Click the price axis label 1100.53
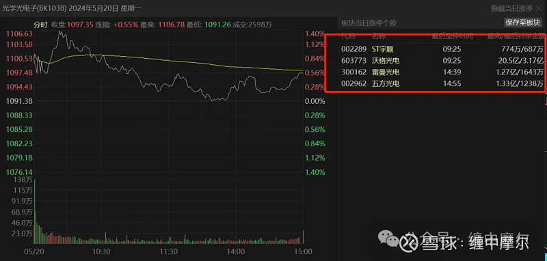547x261 pixels. pos(18,58)
